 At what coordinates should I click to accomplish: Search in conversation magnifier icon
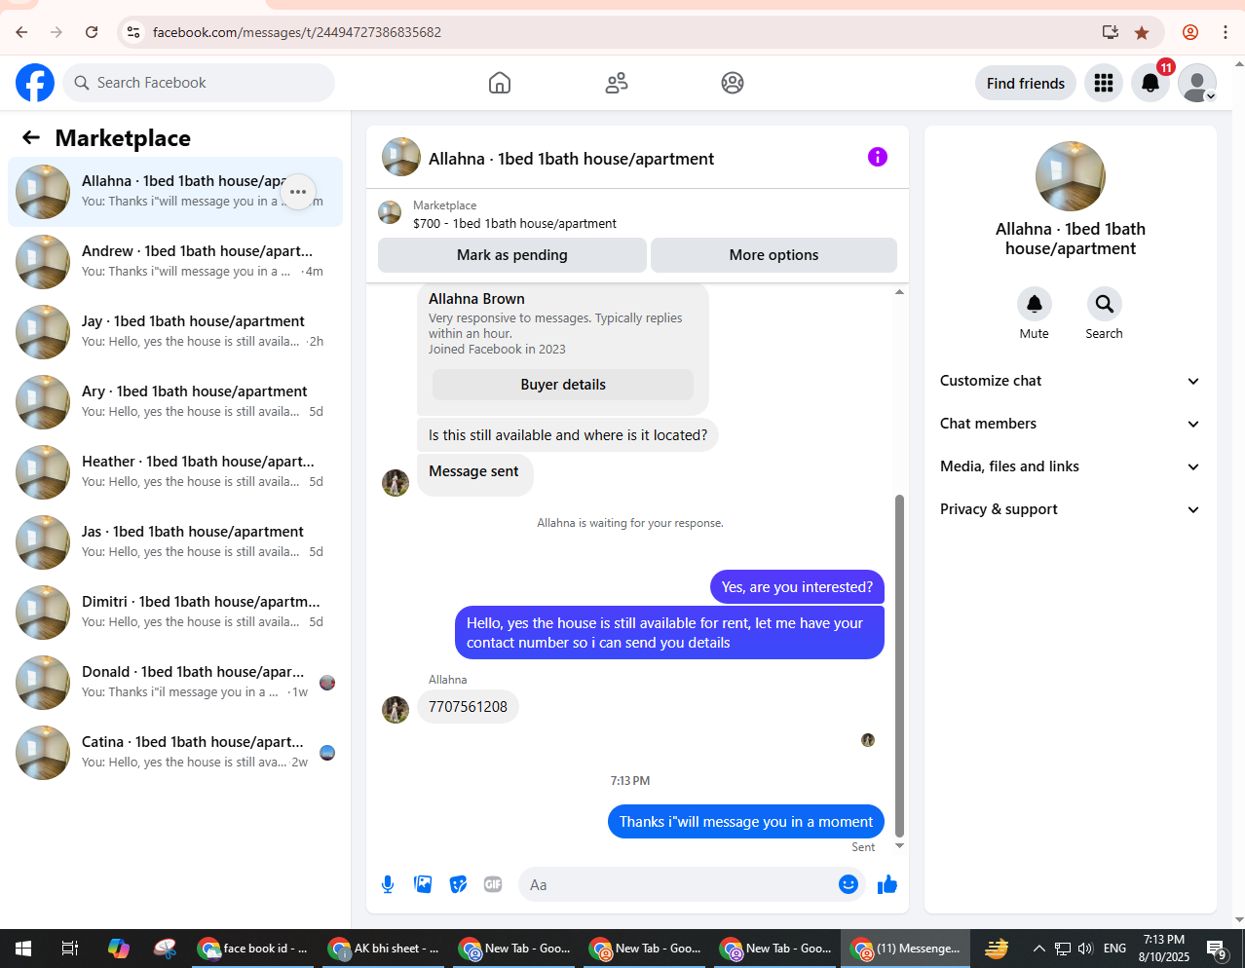(x=1105, y=304)
